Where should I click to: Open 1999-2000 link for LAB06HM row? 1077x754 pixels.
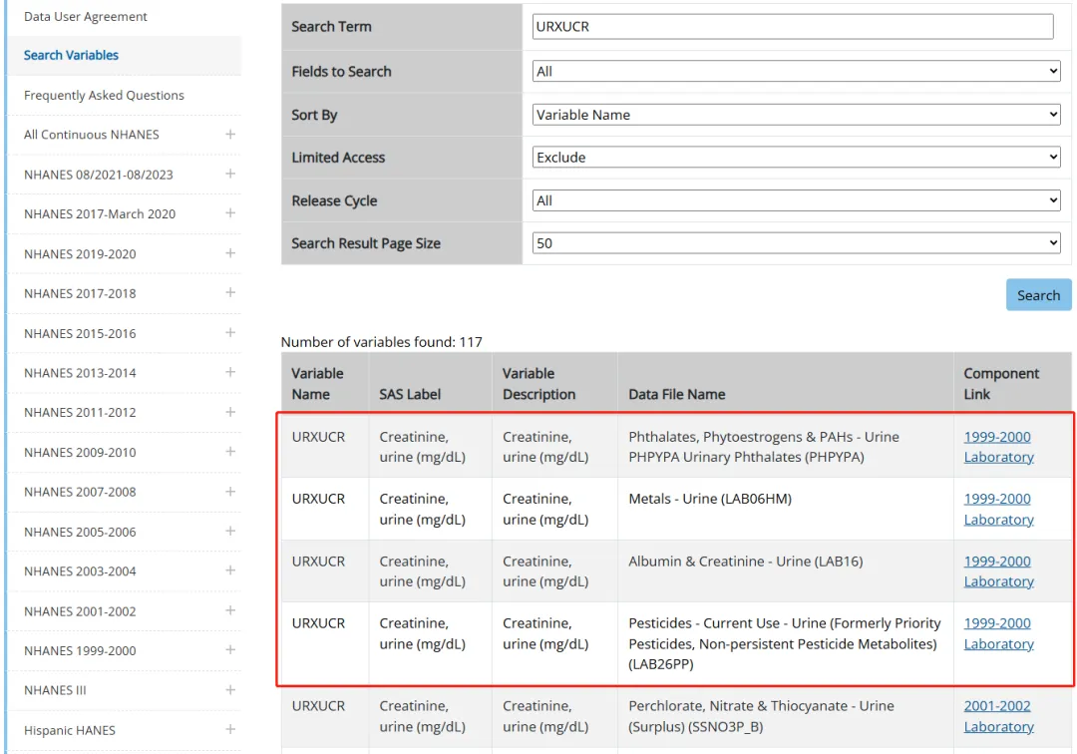coord(996,499)
